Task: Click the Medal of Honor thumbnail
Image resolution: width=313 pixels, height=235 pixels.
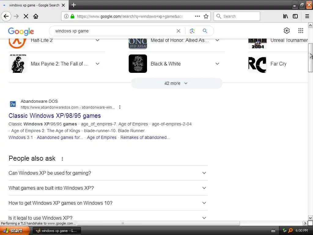Action: [x=138, y=44]
